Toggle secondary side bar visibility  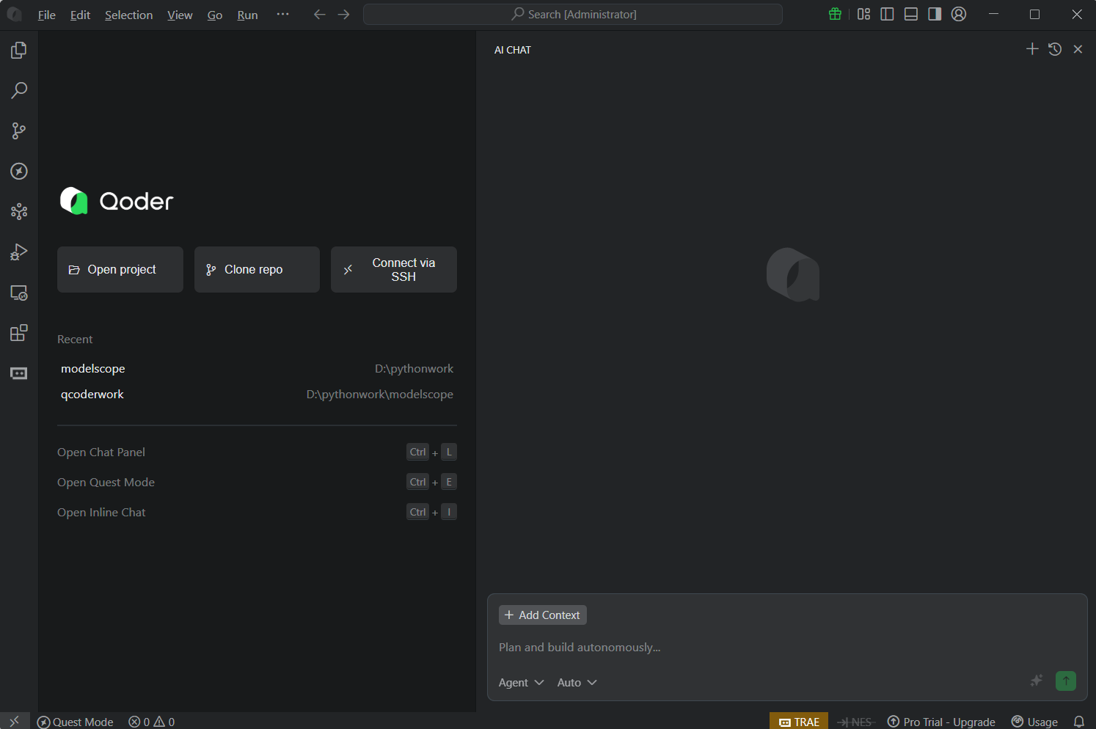(x=935, y=14)
